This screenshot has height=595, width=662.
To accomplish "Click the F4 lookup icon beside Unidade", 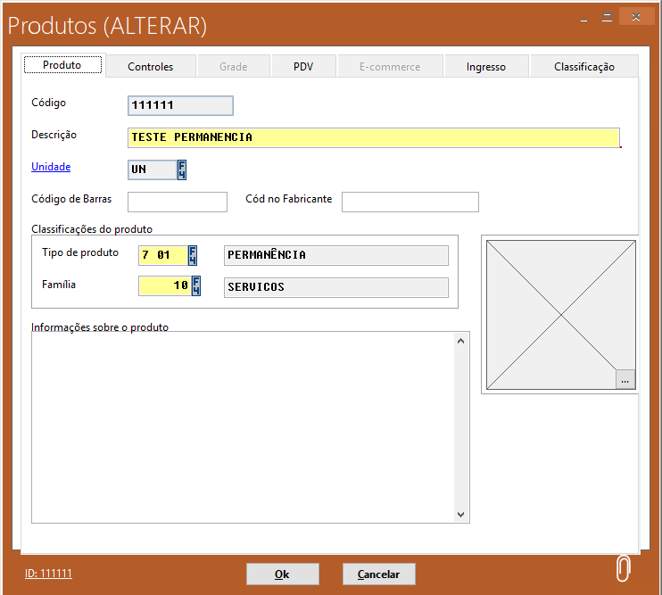I will tap(182, 169).
